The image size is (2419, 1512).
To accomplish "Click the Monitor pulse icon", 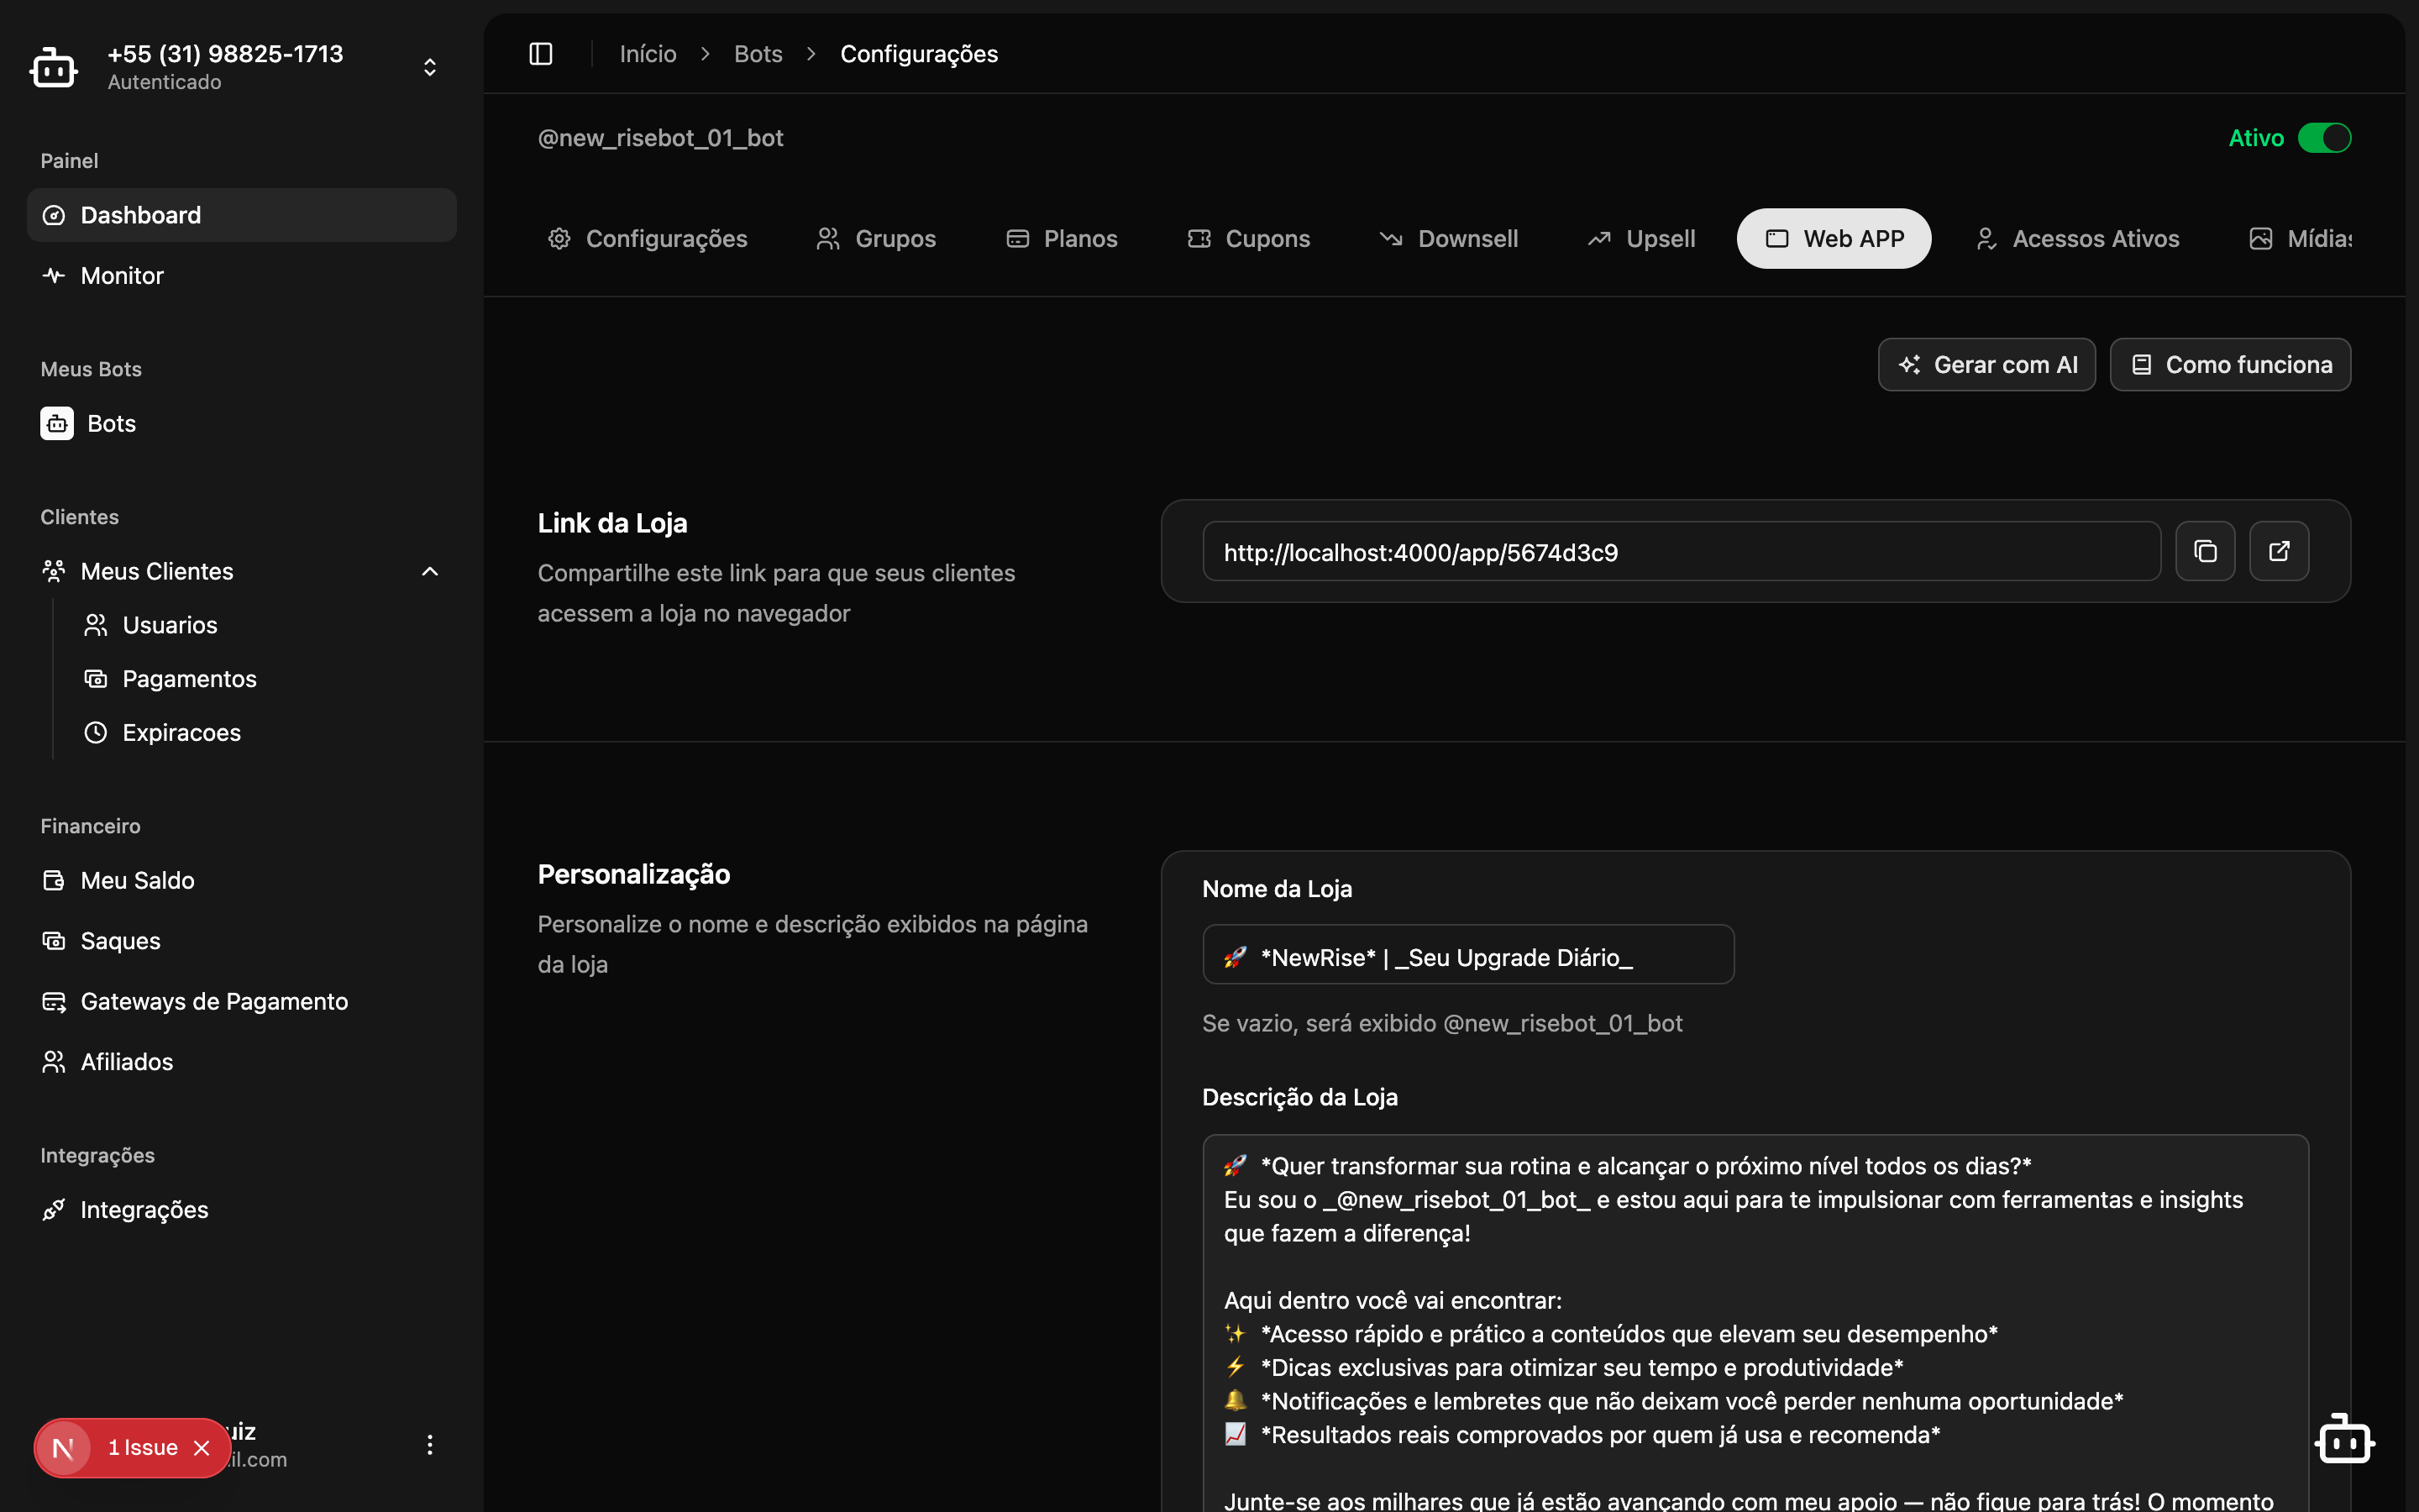I will click(x=54, y=275).
